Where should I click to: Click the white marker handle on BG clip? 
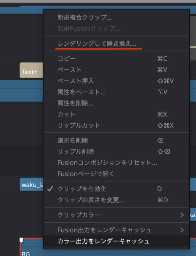point(21,240)
